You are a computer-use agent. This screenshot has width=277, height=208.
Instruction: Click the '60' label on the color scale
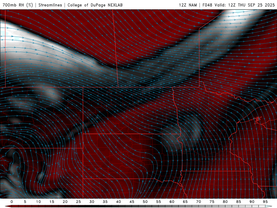[x=172, y=202]
